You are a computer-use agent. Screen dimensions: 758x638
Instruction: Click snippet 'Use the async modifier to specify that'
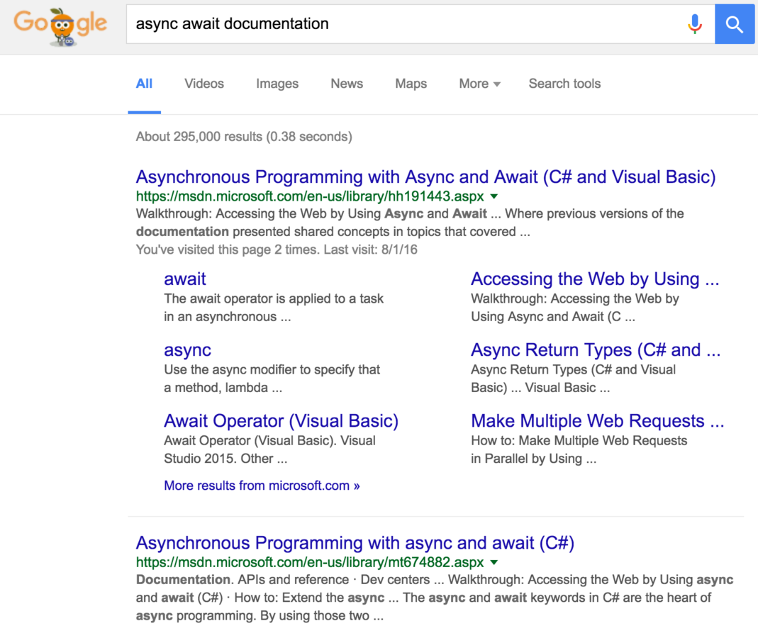(x=272, y=370)
